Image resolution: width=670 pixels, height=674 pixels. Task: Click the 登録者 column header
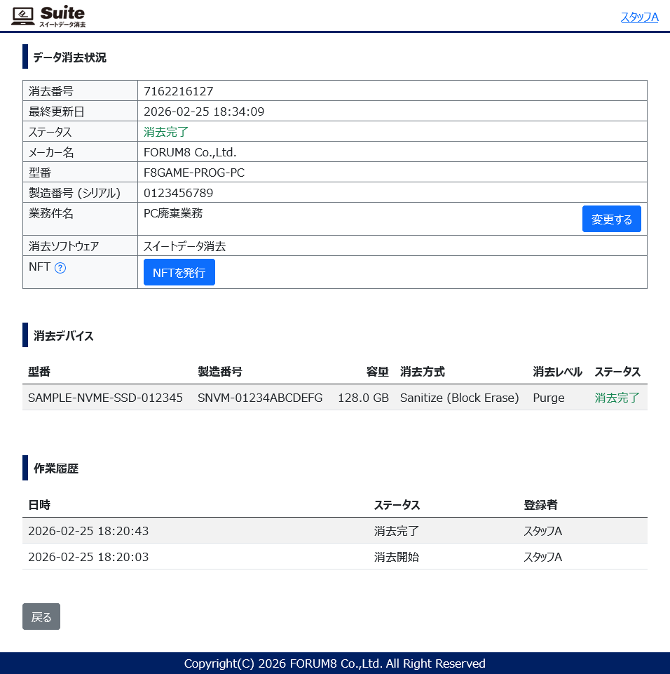540,505
